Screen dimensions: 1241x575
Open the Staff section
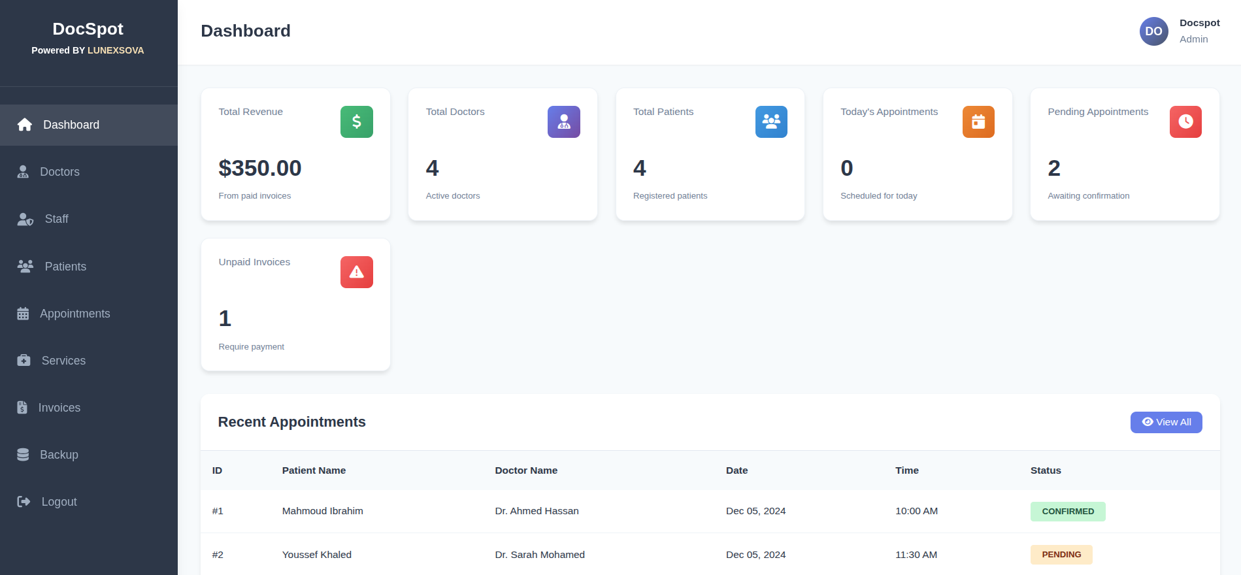pos(89,219)
